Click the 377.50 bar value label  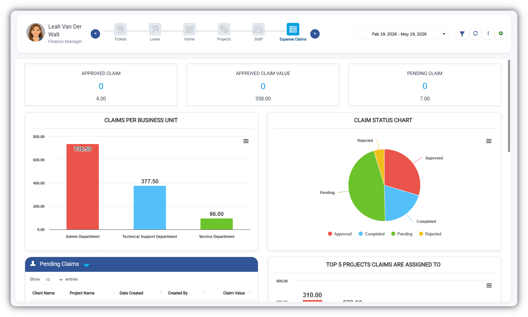pyautogui.click(x=150, y=181)
